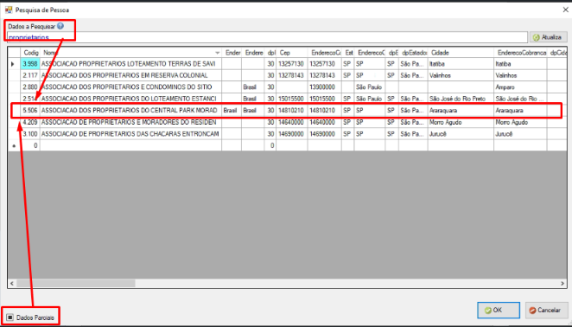Select name ASSOCIACAO DOS PROPRIETARIOS E CONDOMINOS DO SITIO
This screenshot has width=572, height=327.
pyautogui.click(x=130, y=87)
